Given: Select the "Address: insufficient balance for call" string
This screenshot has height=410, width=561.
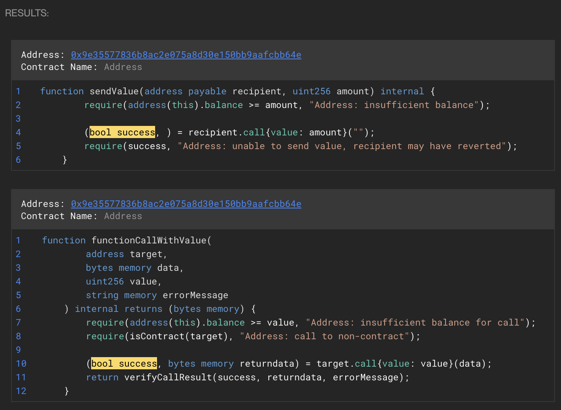Looking at the screenshot, I should click(x=415, y=323).
